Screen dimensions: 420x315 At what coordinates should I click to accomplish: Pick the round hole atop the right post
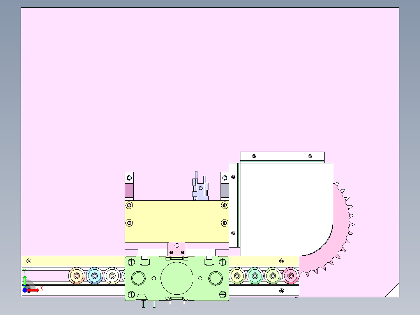pyautogui.click(x=225, y=178)
